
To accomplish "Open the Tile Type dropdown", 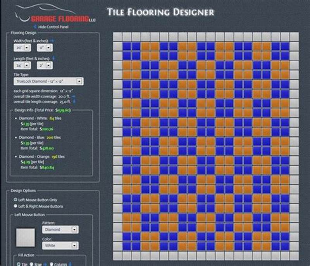I will 79,82.
